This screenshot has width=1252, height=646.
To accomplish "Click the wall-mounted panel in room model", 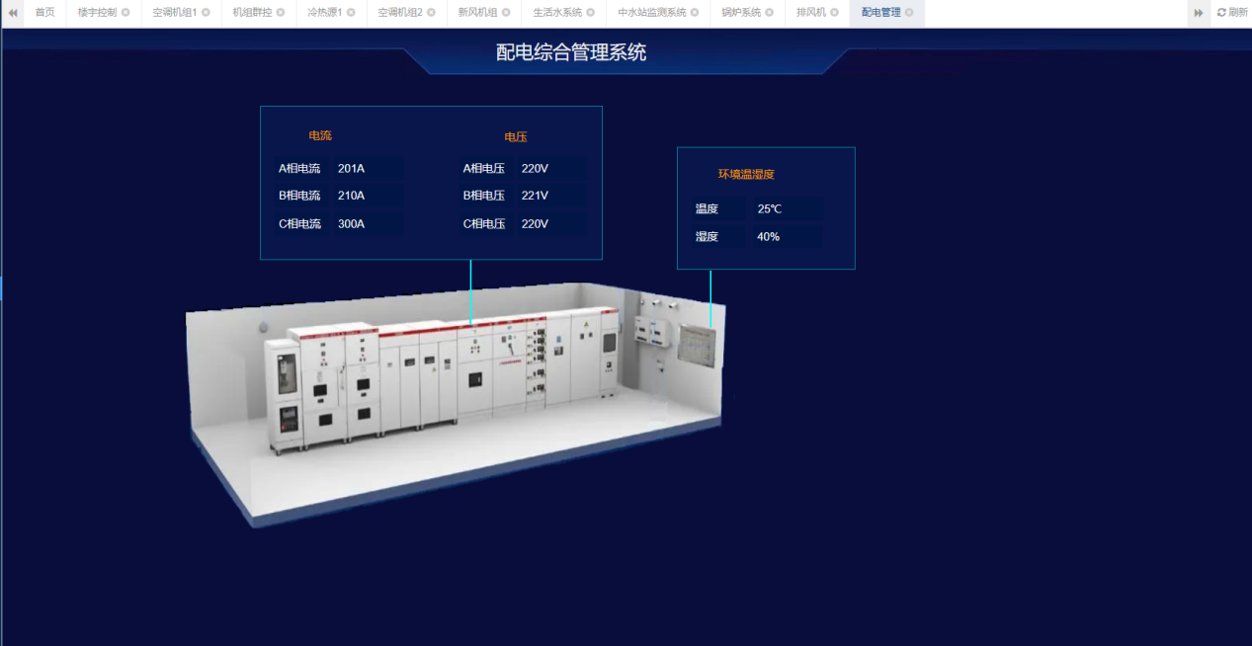I will pyautogui.click(x=696, y=346).
